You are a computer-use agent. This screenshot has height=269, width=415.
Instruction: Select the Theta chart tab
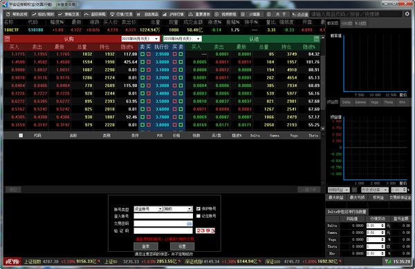pos(388,102)
